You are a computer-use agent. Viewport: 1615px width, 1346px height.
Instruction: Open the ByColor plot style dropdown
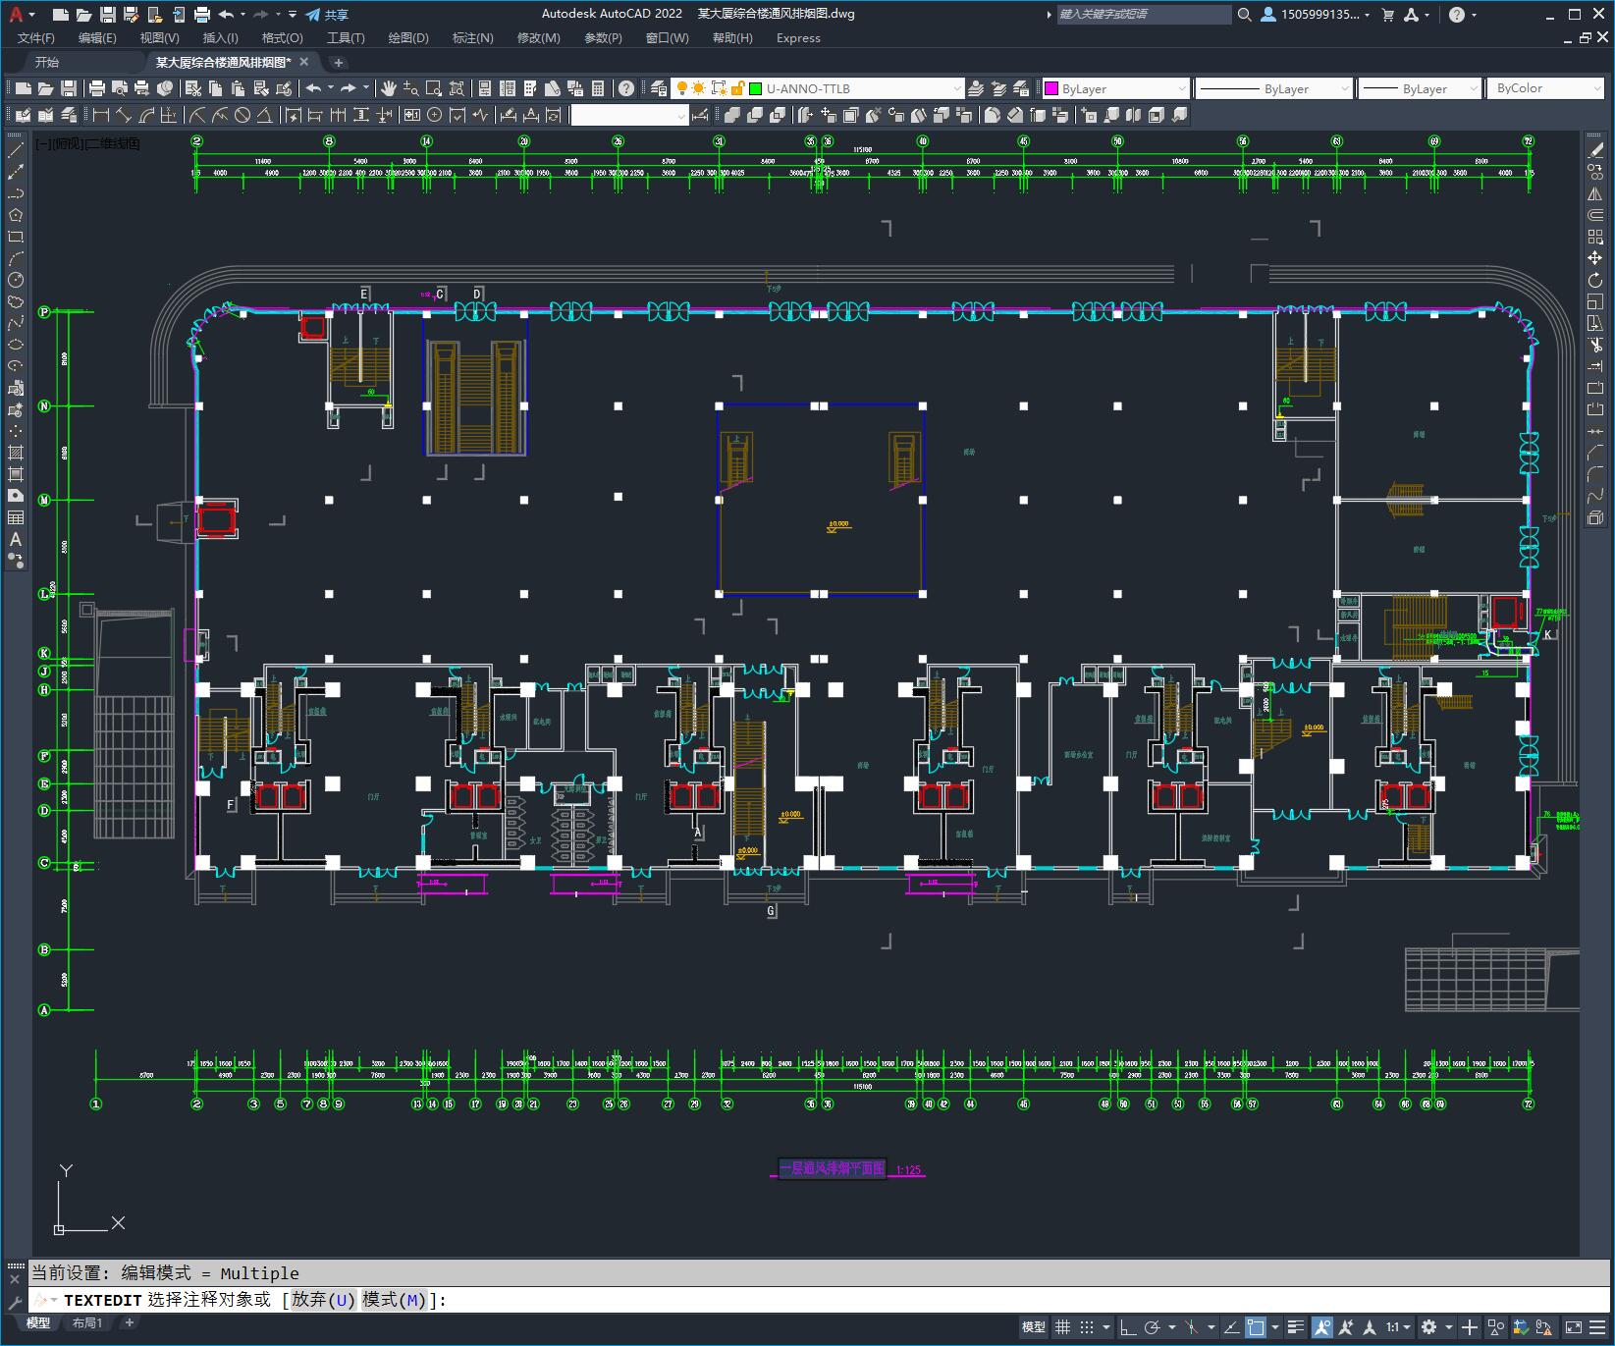coord(1546,88)
